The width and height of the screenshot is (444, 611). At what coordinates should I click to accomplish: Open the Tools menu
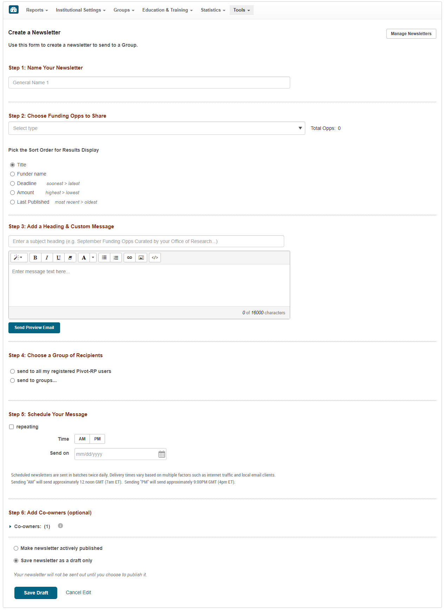click(x=241, y=10)
